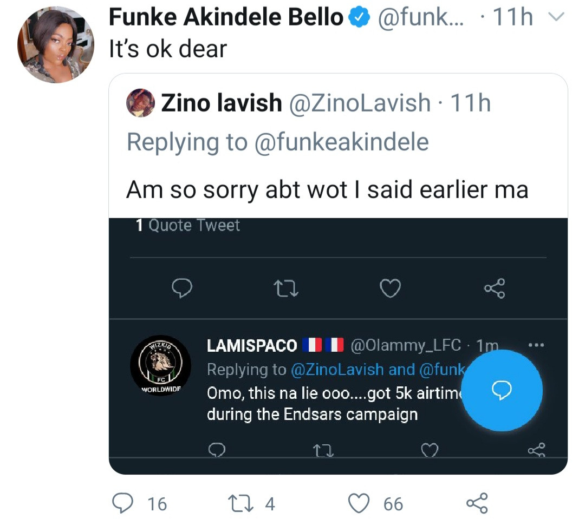The height and width of the screenshot is (519, 585).
Task: Heart icon under 1 Quote Tweet
Action: pos(390,289)
